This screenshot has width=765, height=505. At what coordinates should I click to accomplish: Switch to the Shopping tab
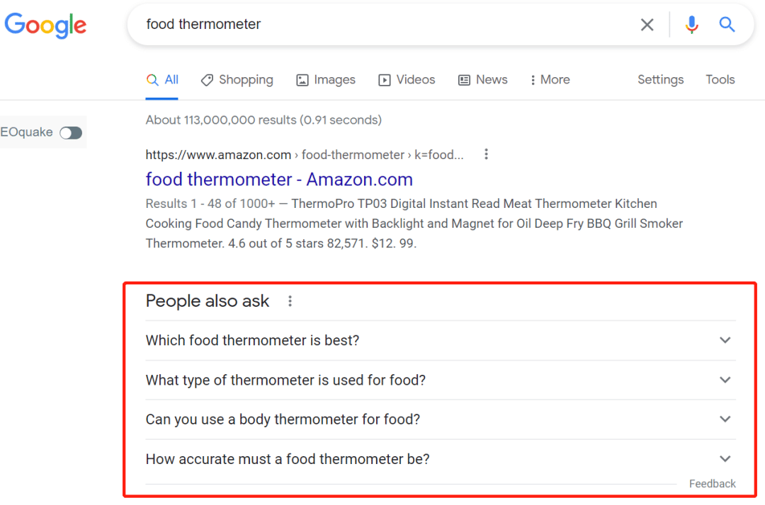(x=237, y=80)
